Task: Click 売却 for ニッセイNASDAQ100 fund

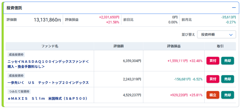Action: point(227,61)
